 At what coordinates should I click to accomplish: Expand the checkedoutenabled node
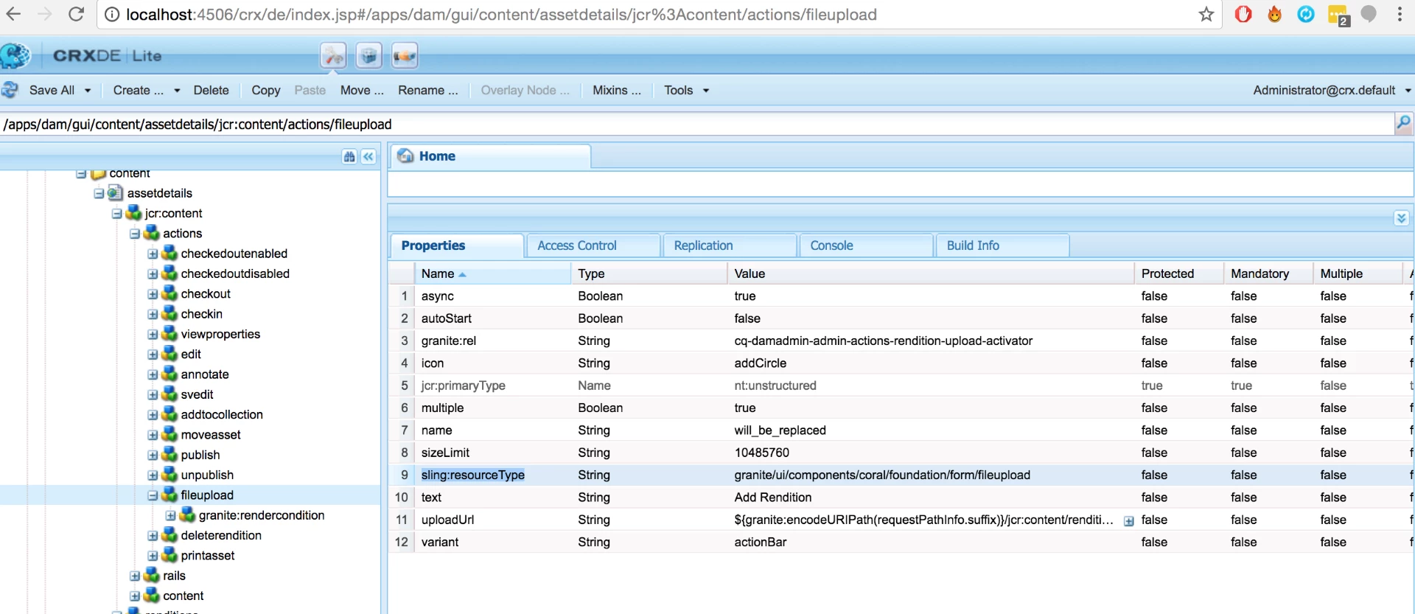coord(153,254)
